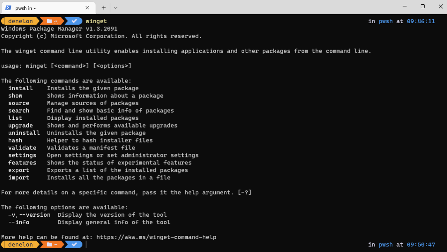
Task: Close the 'pwsh in ~' tab
Action: click(87, 8)
